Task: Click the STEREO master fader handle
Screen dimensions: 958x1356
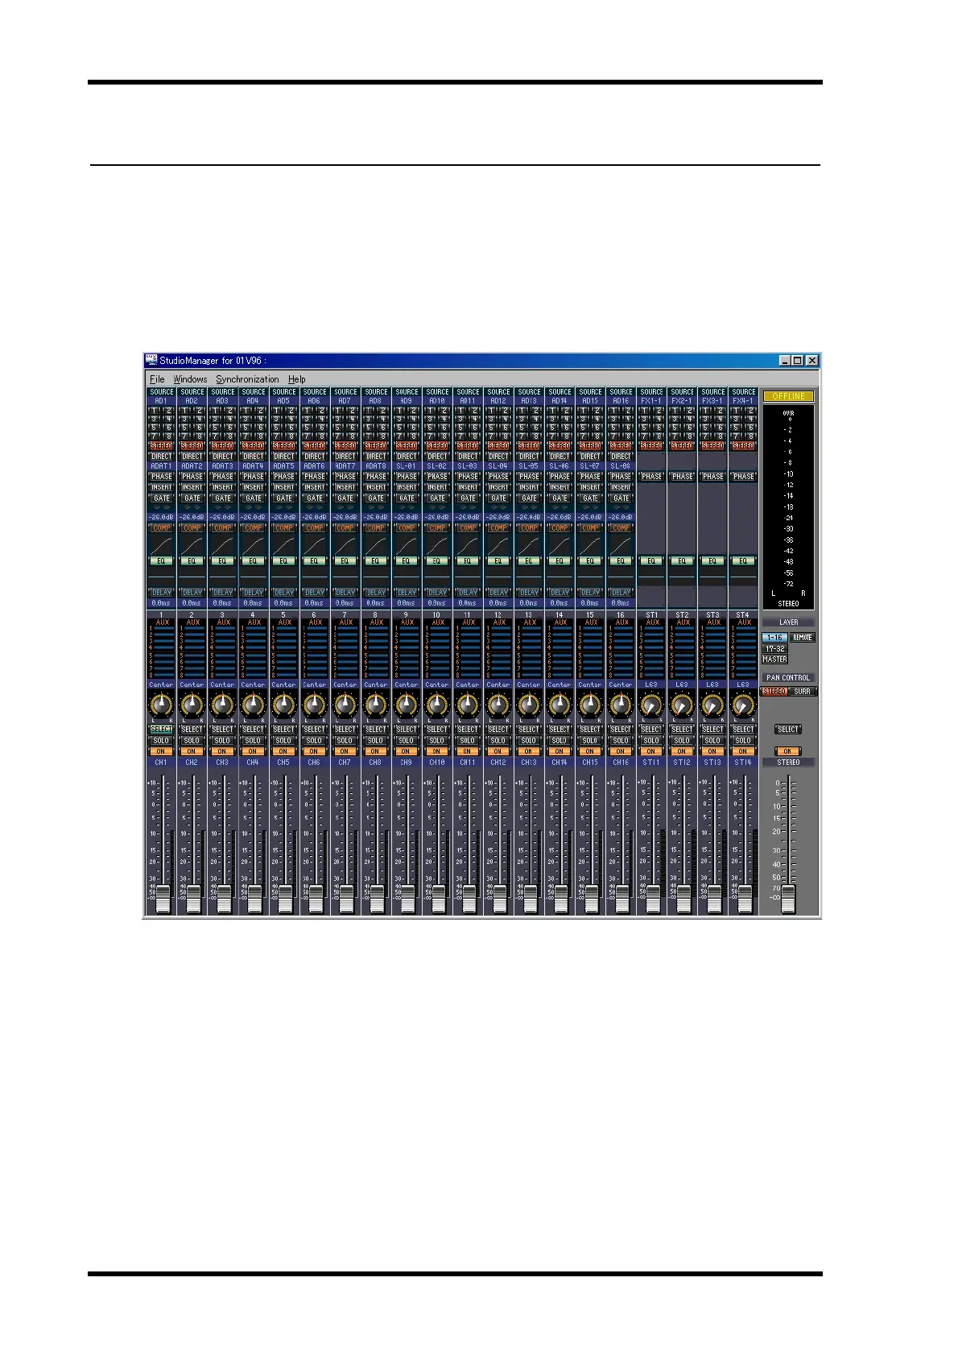Action: [788, 899]
